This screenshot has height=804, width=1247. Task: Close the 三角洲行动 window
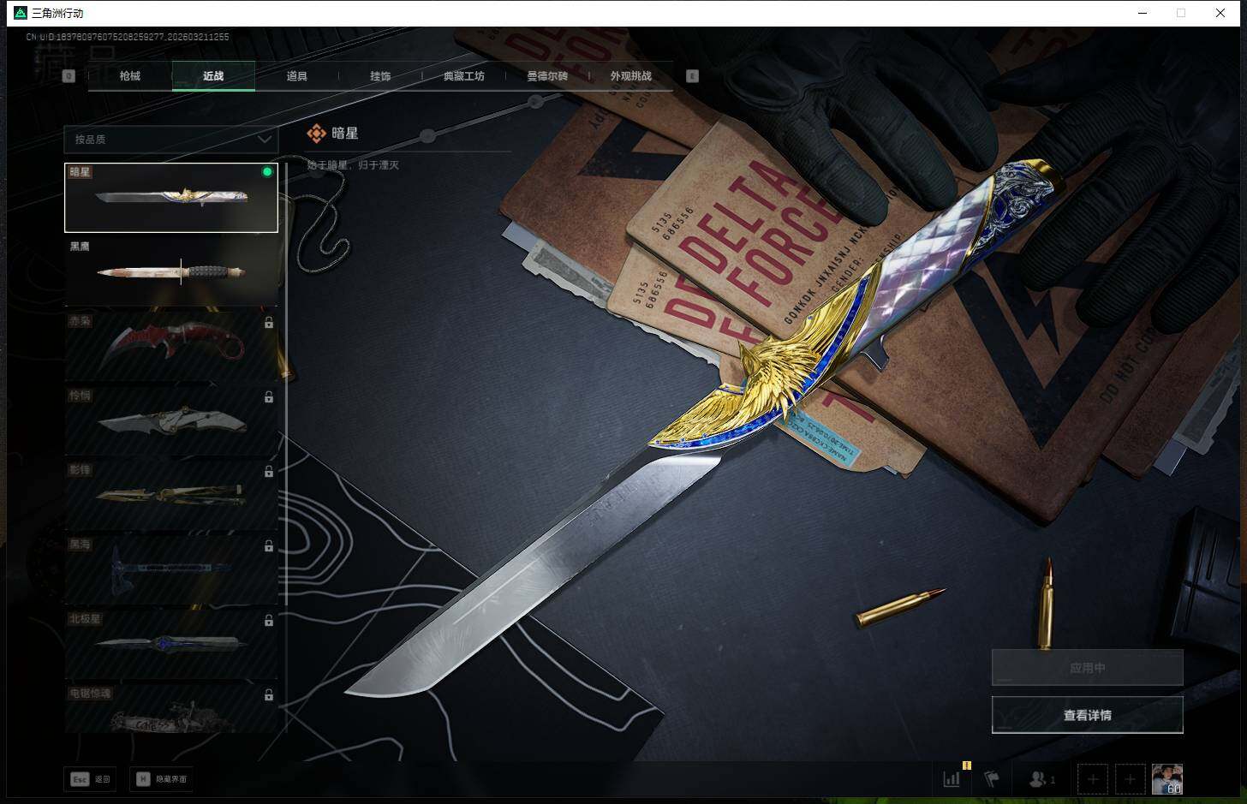pyautogui.click(x=1220, y=13)
